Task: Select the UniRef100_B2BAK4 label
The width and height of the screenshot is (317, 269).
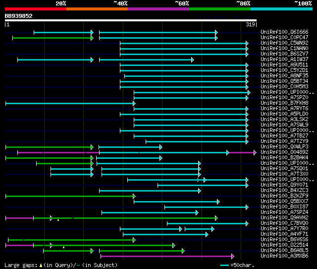Action: (284, 158)
